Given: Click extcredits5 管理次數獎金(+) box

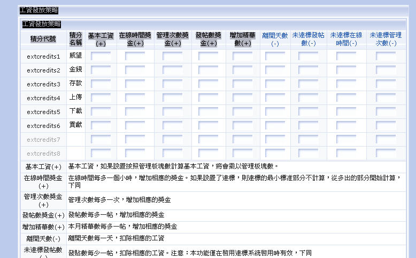Looking at the screenshot, I should (173, 111).
